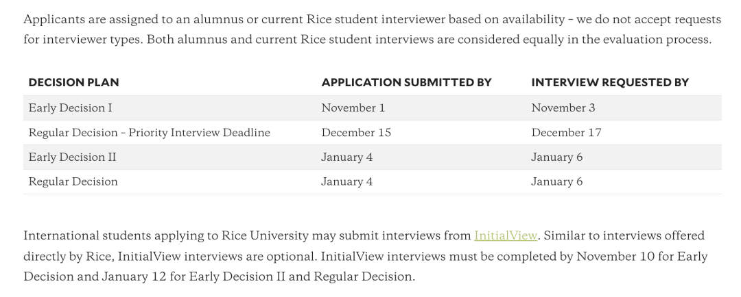The height and width of the screenshot is (297, 741).
Task: Click the November 3 interview request date
Action: pos(563,107)
